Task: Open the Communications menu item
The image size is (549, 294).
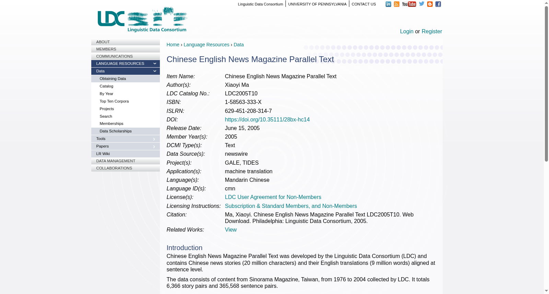Action: tap(126, 56)
